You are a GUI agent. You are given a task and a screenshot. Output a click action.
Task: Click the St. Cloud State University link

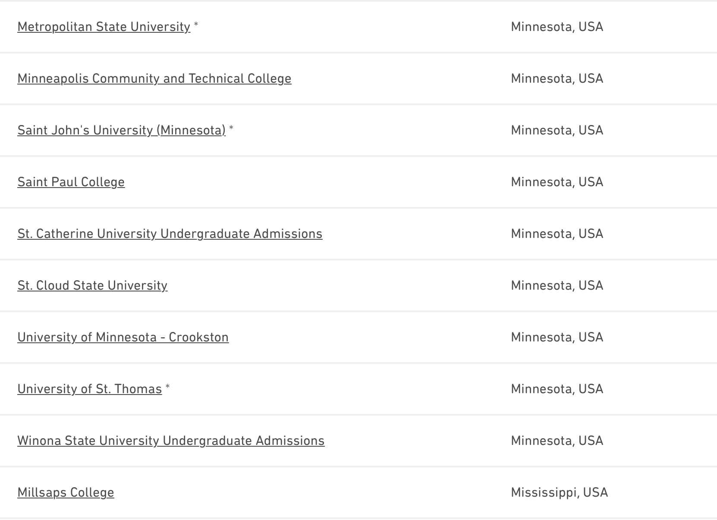(x=92, y=285)
